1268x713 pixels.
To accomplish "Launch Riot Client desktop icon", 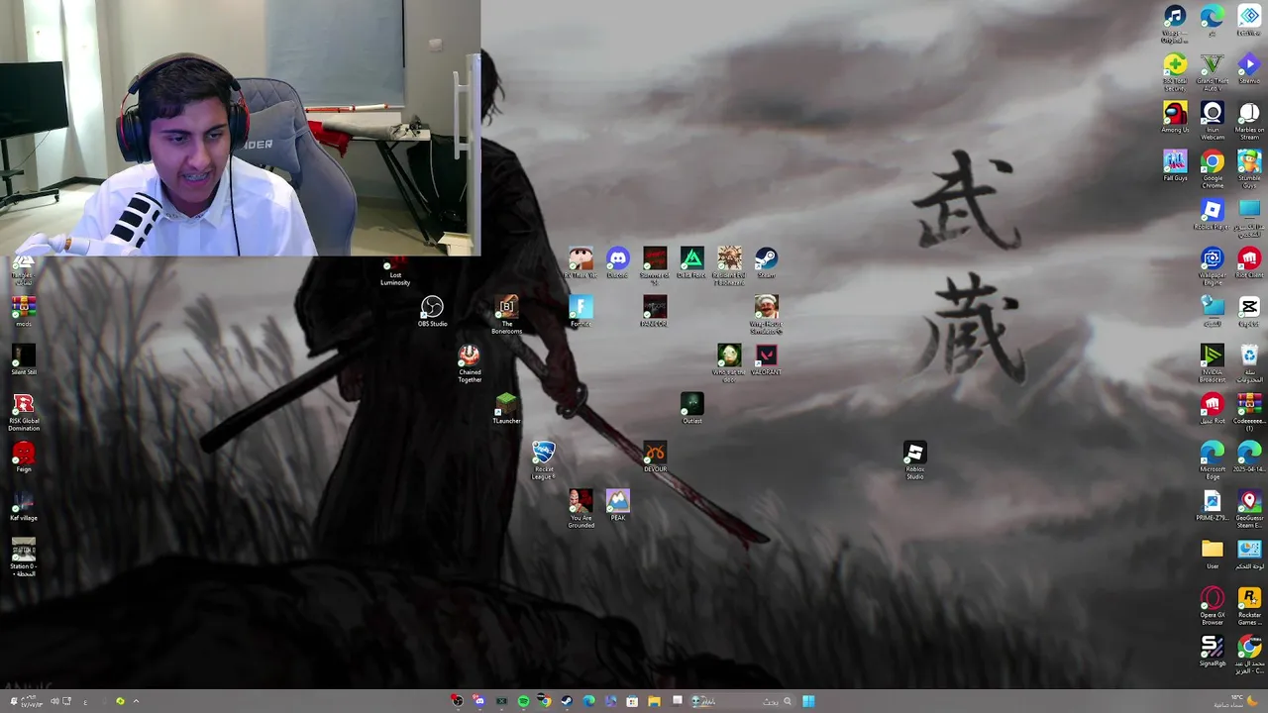I will [1249, 262].
